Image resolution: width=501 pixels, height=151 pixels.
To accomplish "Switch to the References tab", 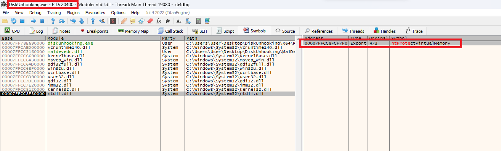I will click(x=319, y=31).
